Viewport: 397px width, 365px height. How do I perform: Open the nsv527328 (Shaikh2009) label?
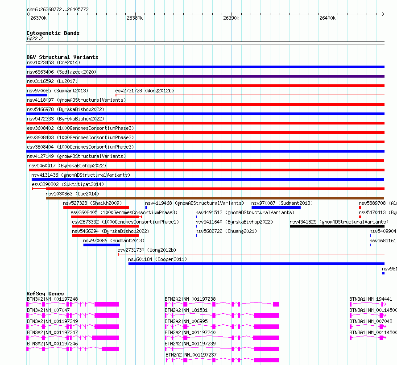pos(92,203)
